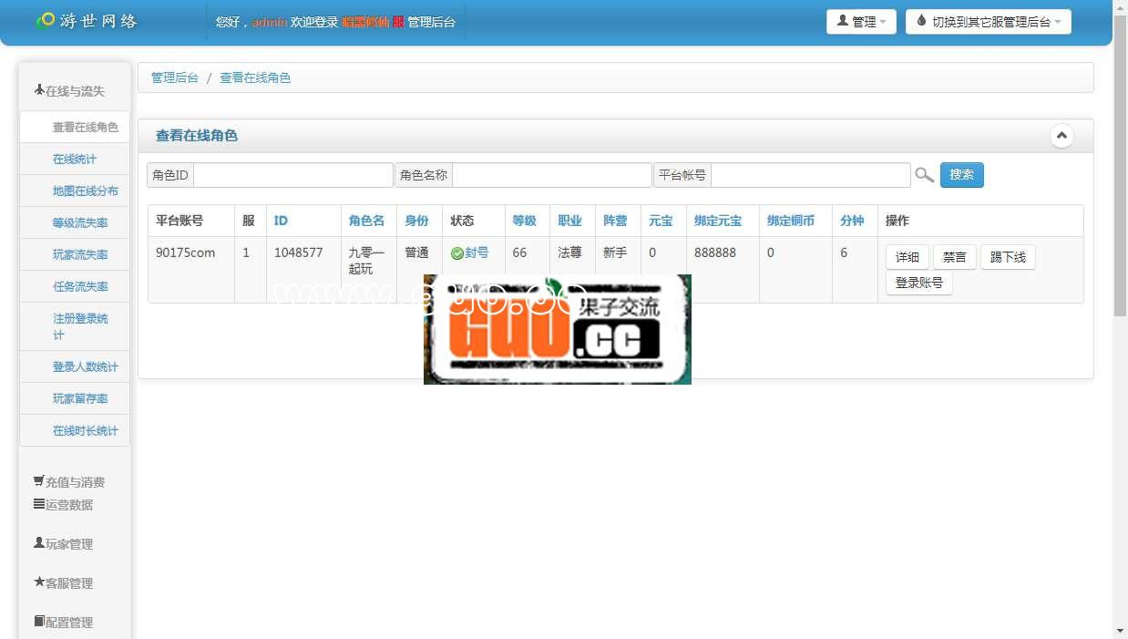Sort by the 角色名 column header
This screenshot has height=639, width=1128.
point(366,221)
